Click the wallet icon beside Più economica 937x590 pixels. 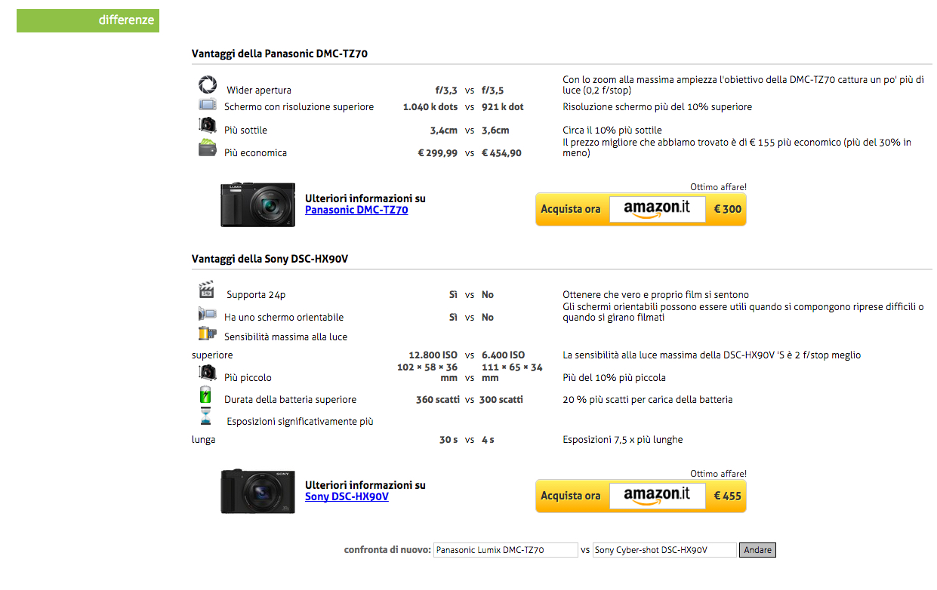coord(207,148)
